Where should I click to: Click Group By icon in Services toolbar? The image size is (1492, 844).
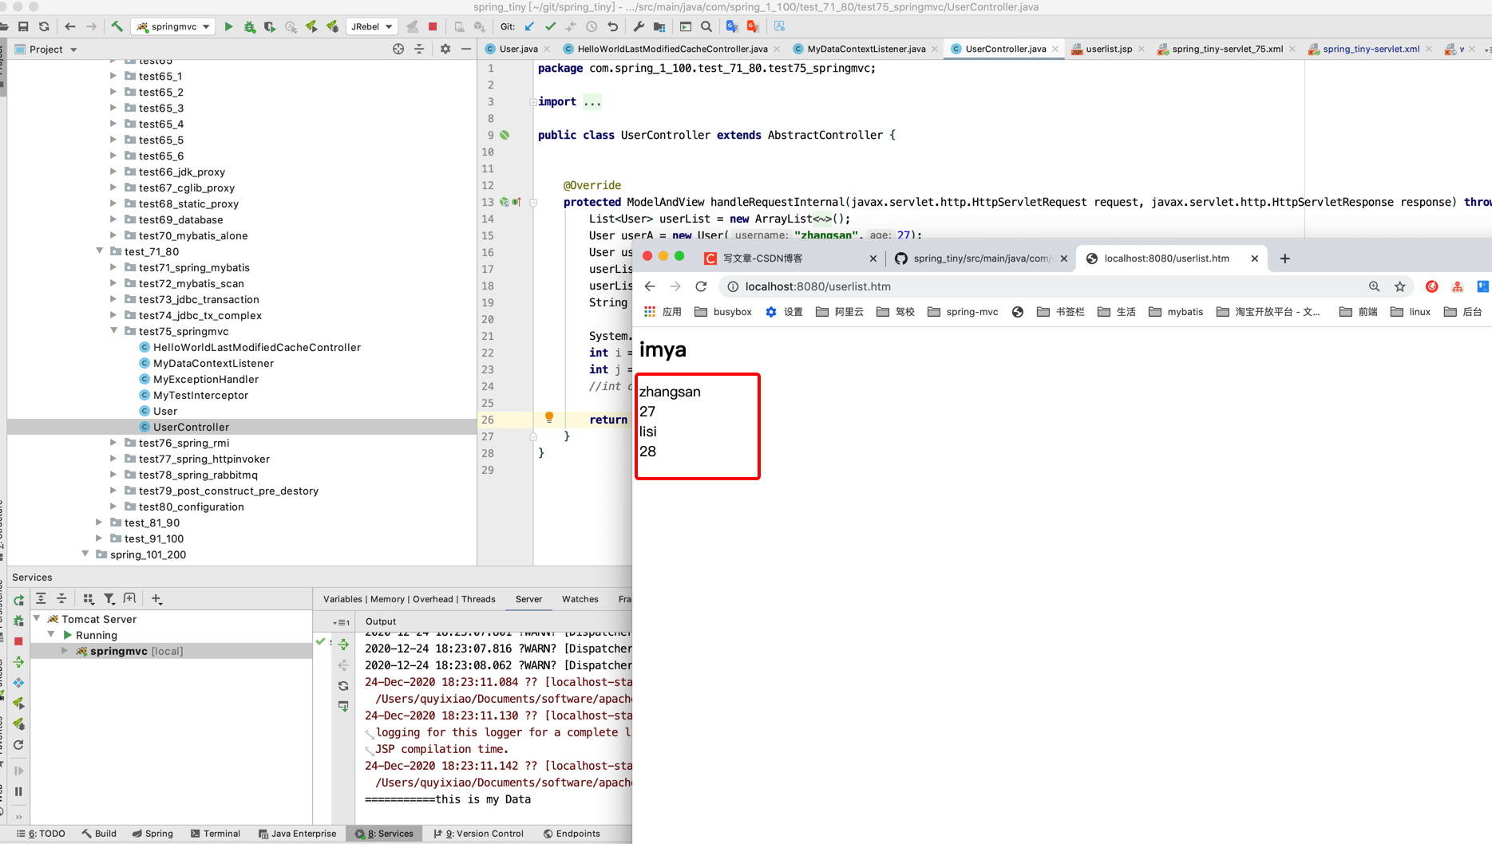pos(89,598)
